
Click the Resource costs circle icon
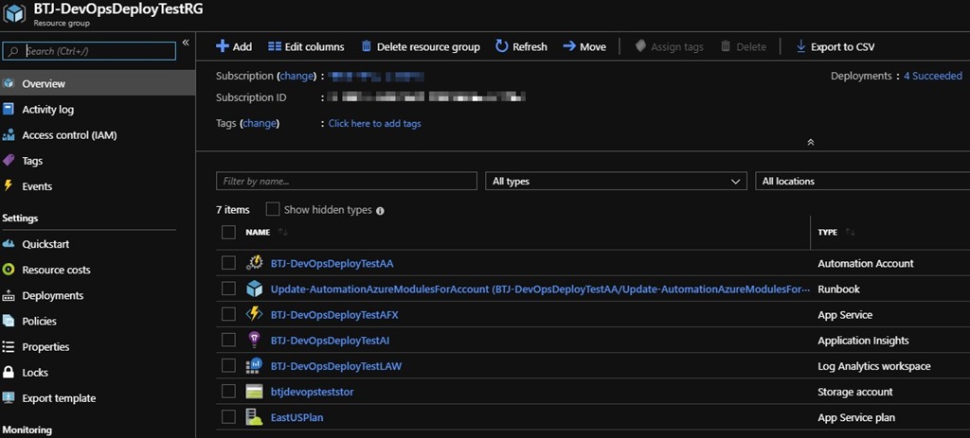tap(9, 270)
